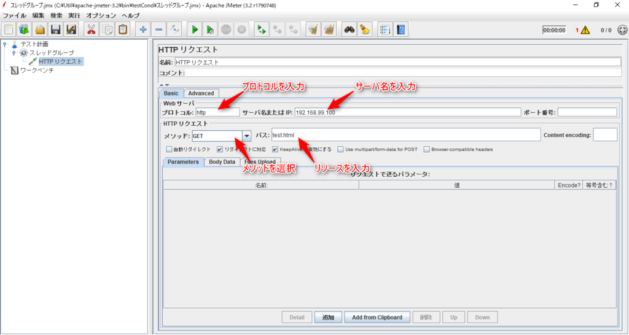Open the ヘルプ menu
The image size is (629, 335).
tap(131, 15)
